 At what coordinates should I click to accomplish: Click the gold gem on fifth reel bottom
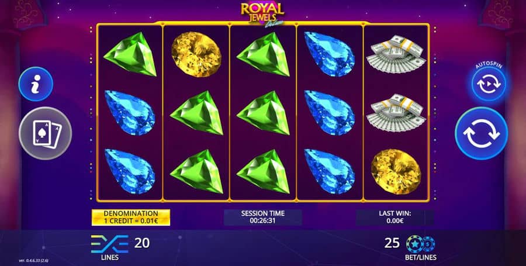click(x=396, y=171)
